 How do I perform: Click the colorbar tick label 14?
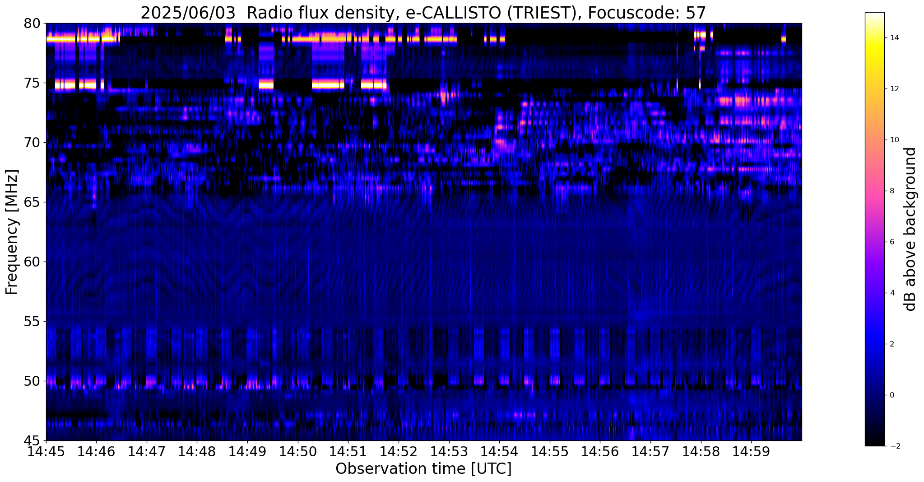coord(894,38)
